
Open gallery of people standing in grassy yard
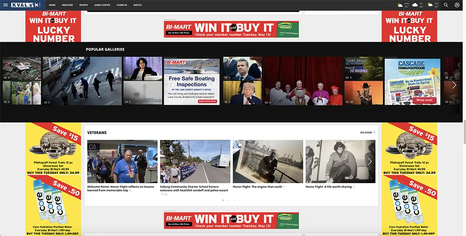coord(22,93)
